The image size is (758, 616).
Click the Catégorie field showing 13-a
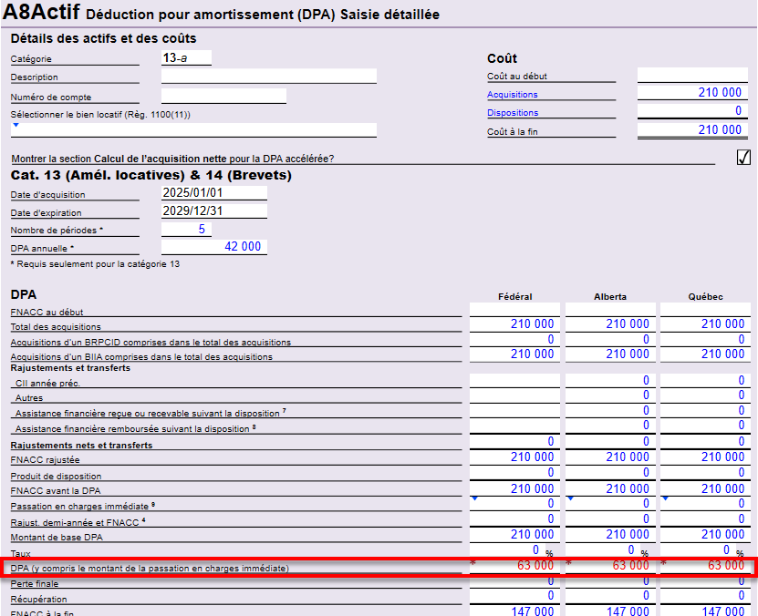tap(186, 57)
